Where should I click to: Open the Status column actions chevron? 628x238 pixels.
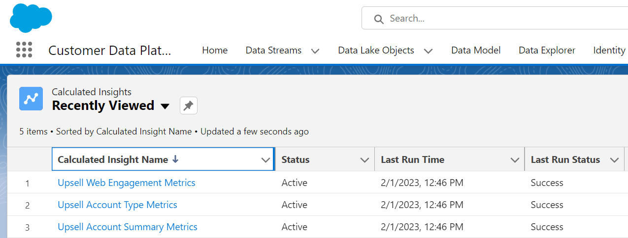(365, 160)
